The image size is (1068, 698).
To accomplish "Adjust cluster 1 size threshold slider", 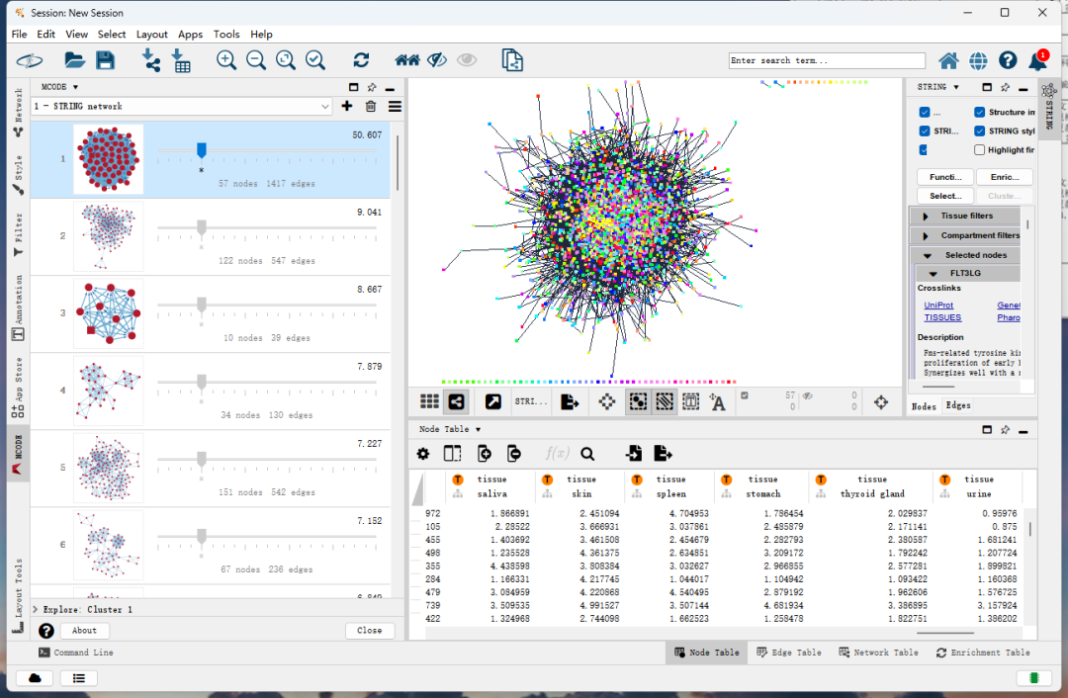I will [x=202, y=150].
